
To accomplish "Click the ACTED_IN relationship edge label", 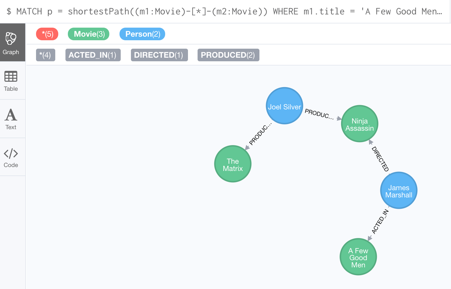I will coord(380,222).
